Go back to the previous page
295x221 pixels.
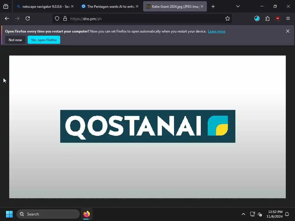(7, 19)
